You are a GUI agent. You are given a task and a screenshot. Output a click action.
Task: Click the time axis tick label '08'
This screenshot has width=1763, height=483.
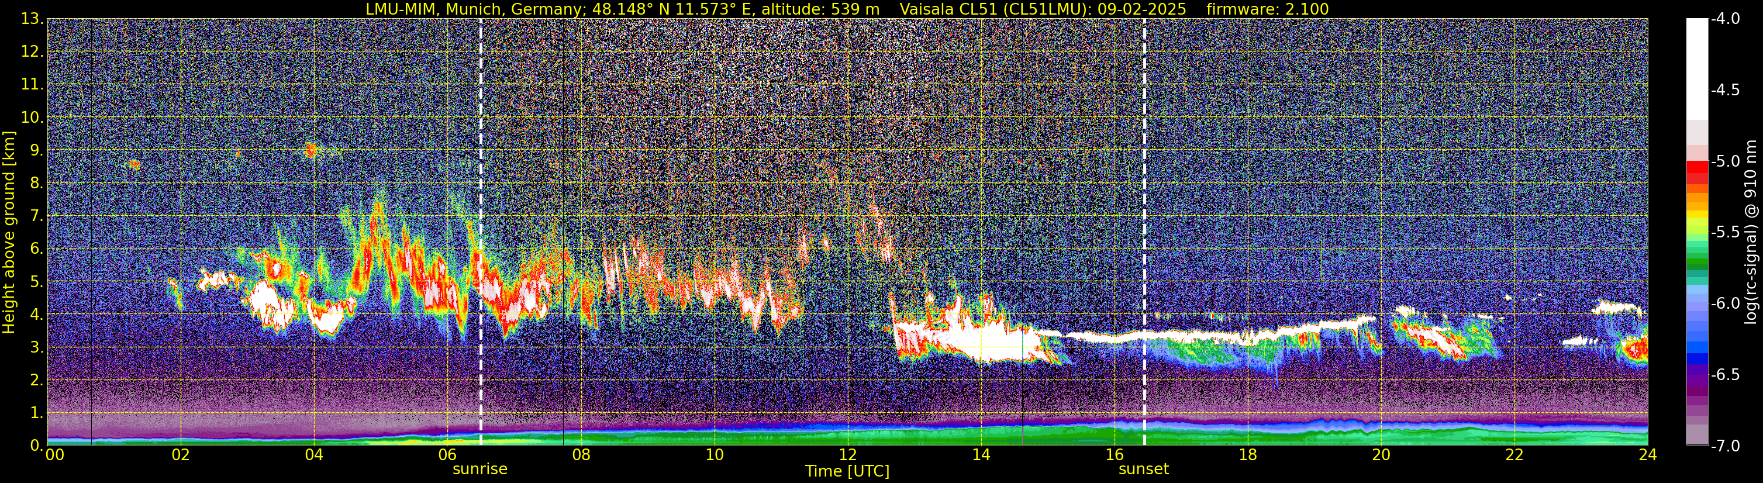tap(581, 455)
